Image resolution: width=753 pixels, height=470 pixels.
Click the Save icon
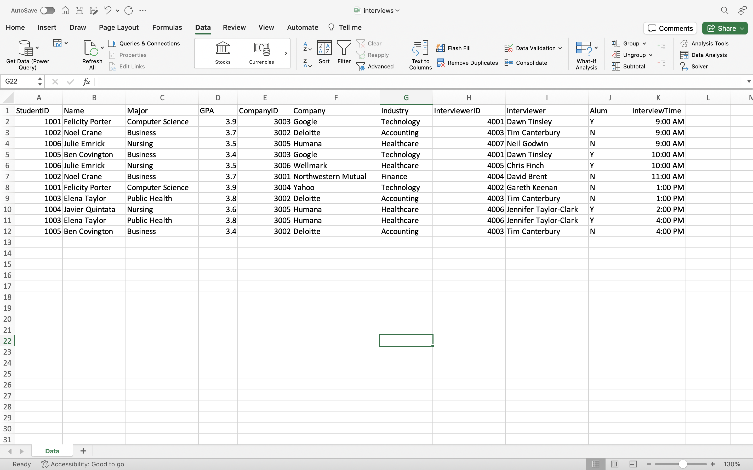pos(79,10)
